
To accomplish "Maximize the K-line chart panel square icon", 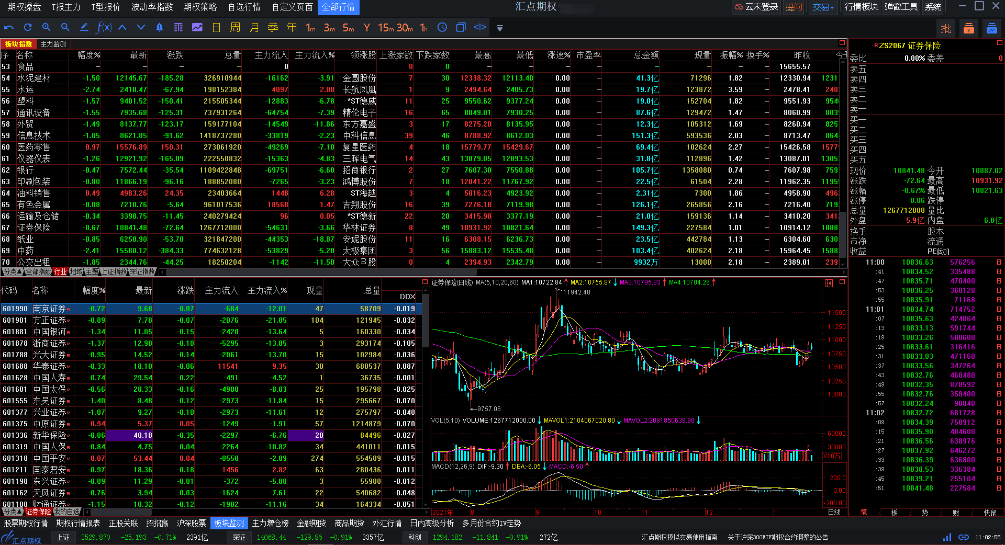I will tap(842, 282).
